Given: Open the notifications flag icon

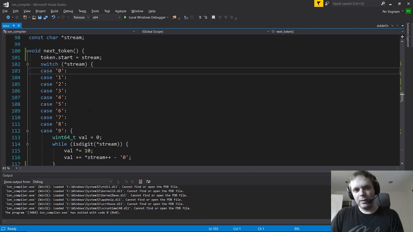Looking at the screenshot, I should [318, 4].
